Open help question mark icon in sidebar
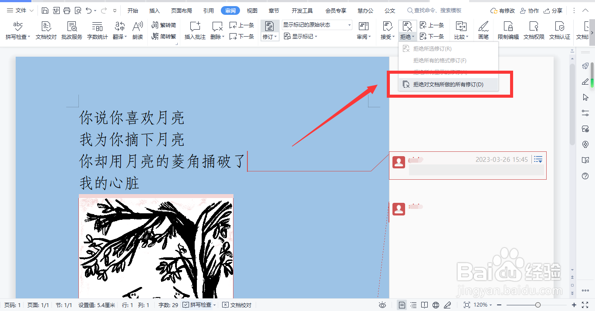The height and width of the screenshot is (311, 595). (x=585, y=176)
